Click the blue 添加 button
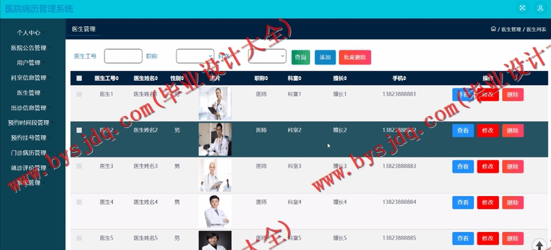 click(325, 57)
